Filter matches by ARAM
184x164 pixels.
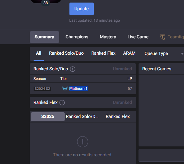point(129,53)
